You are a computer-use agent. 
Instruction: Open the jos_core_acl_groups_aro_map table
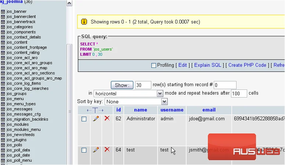[34, 78]
